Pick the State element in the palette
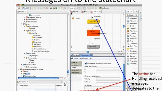This screenshot has width=162, height=91. click(130, 49)
